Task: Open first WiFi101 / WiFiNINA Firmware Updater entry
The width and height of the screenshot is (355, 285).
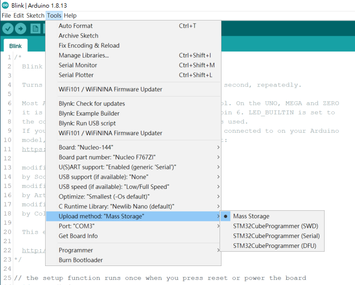Action: 133,89
